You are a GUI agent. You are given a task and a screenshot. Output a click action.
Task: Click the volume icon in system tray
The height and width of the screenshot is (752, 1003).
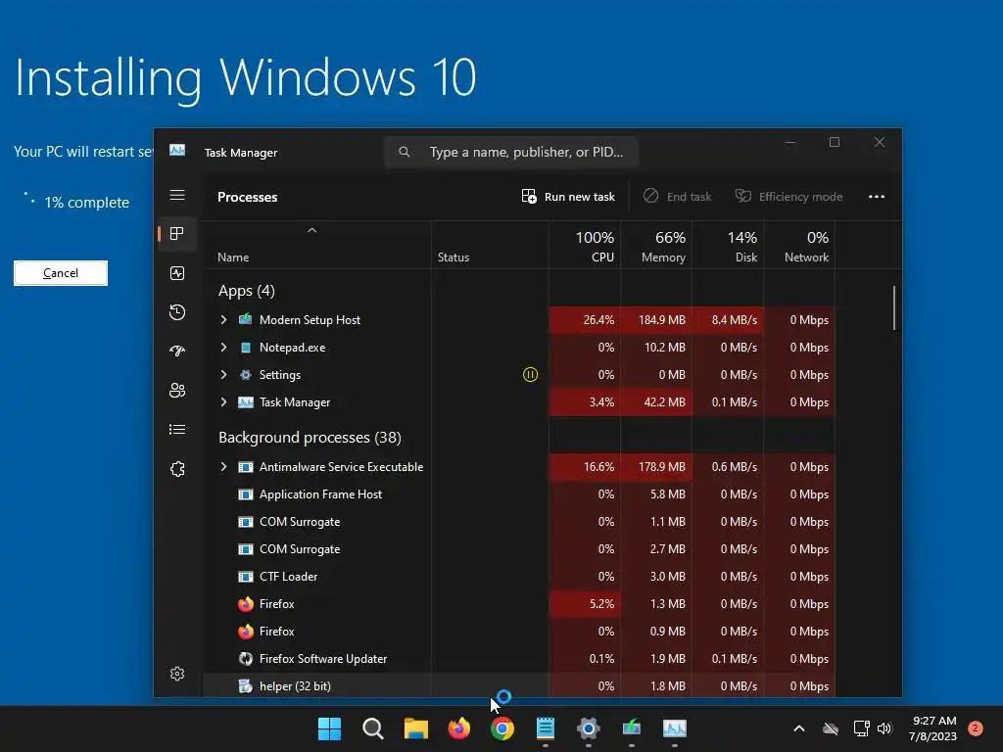coord(884,728)
